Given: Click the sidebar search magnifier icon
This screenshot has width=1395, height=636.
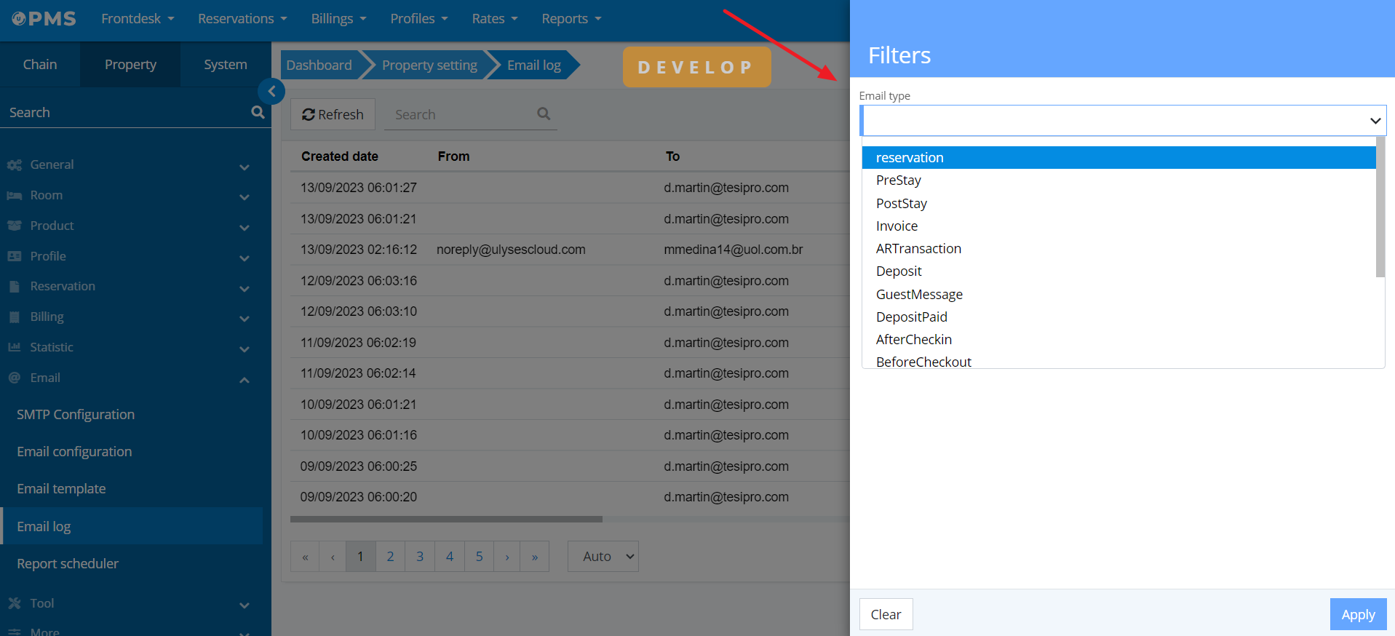Looking at the screenshot, I should [258, 112].
